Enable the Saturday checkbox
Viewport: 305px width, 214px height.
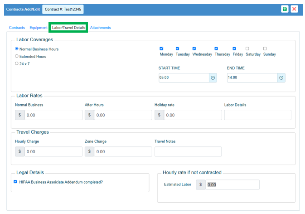point(247,49)
